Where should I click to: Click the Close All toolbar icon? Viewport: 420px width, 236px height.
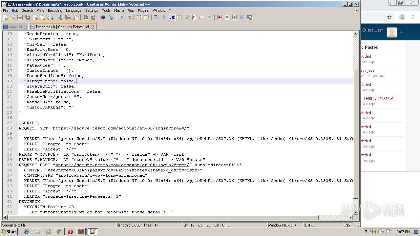[43, 17]
